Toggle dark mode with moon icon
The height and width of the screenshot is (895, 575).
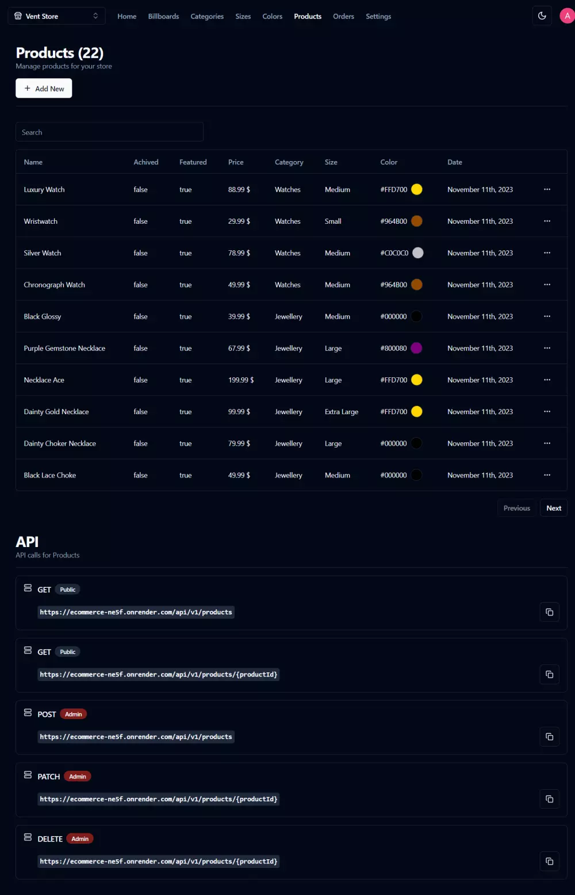click(x=542, y=16)
